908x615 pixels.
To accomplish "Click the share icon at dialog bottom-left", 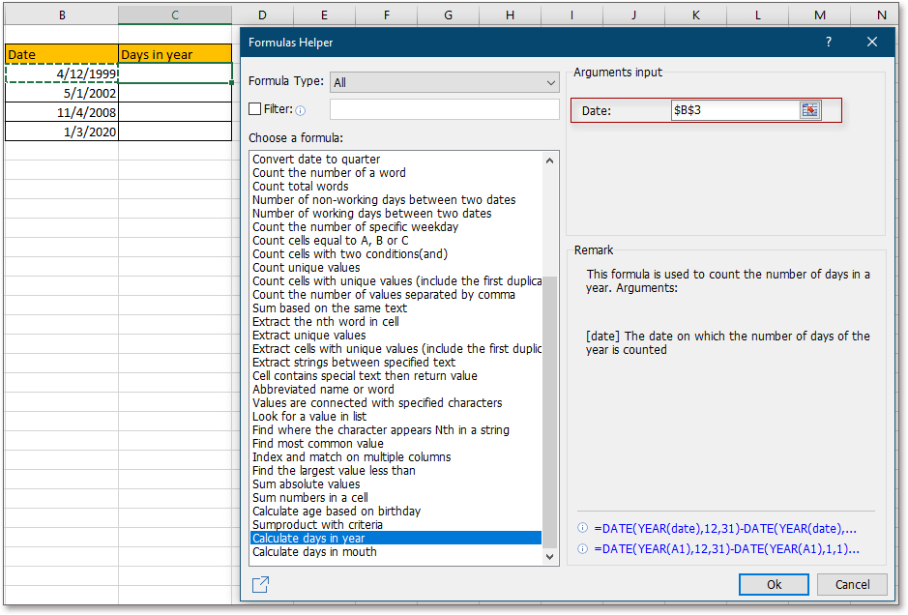I will coord(260,584).
